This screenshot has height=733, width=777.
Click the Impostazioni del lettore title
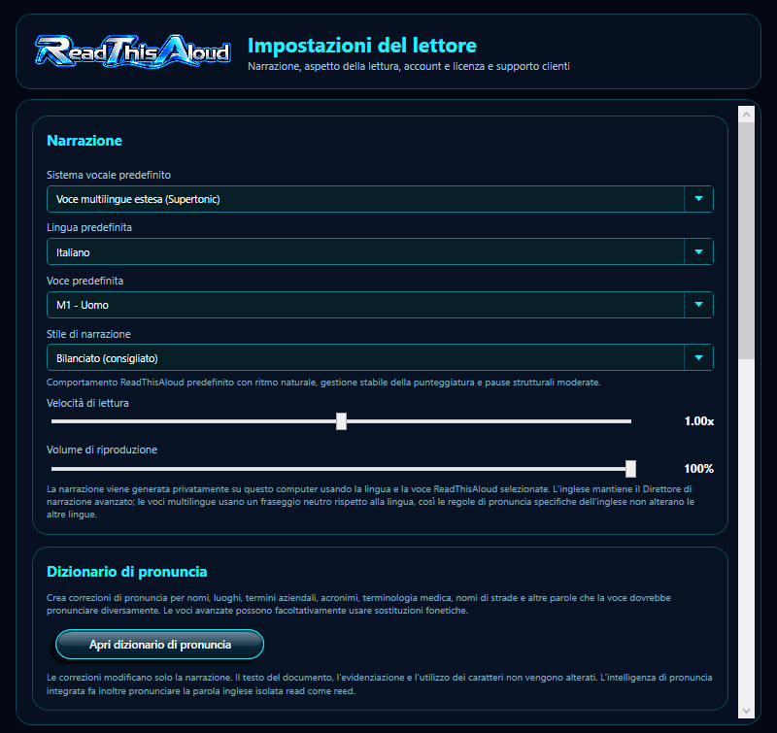point(361,46)
